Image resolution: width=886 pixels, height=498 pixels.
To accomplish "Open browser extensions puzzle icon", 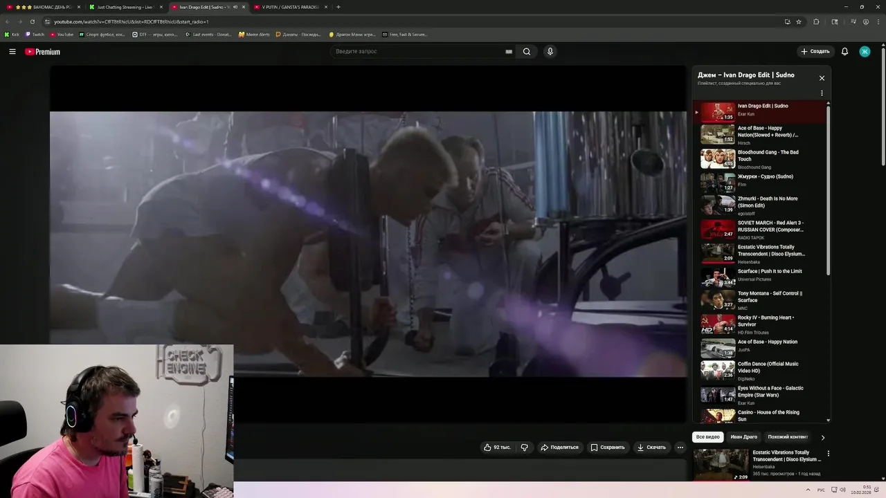I will point(816,21).
